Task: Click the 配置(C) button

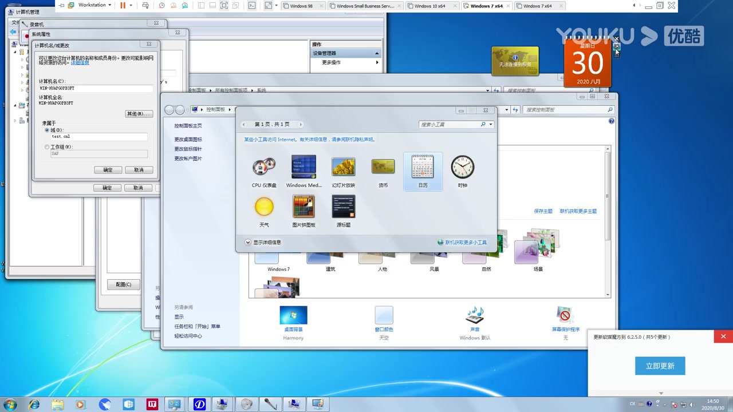Action: click(124, 284)
